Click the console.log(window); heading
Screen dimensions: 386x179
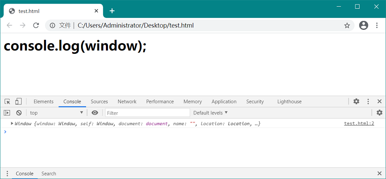pos(75,46)
